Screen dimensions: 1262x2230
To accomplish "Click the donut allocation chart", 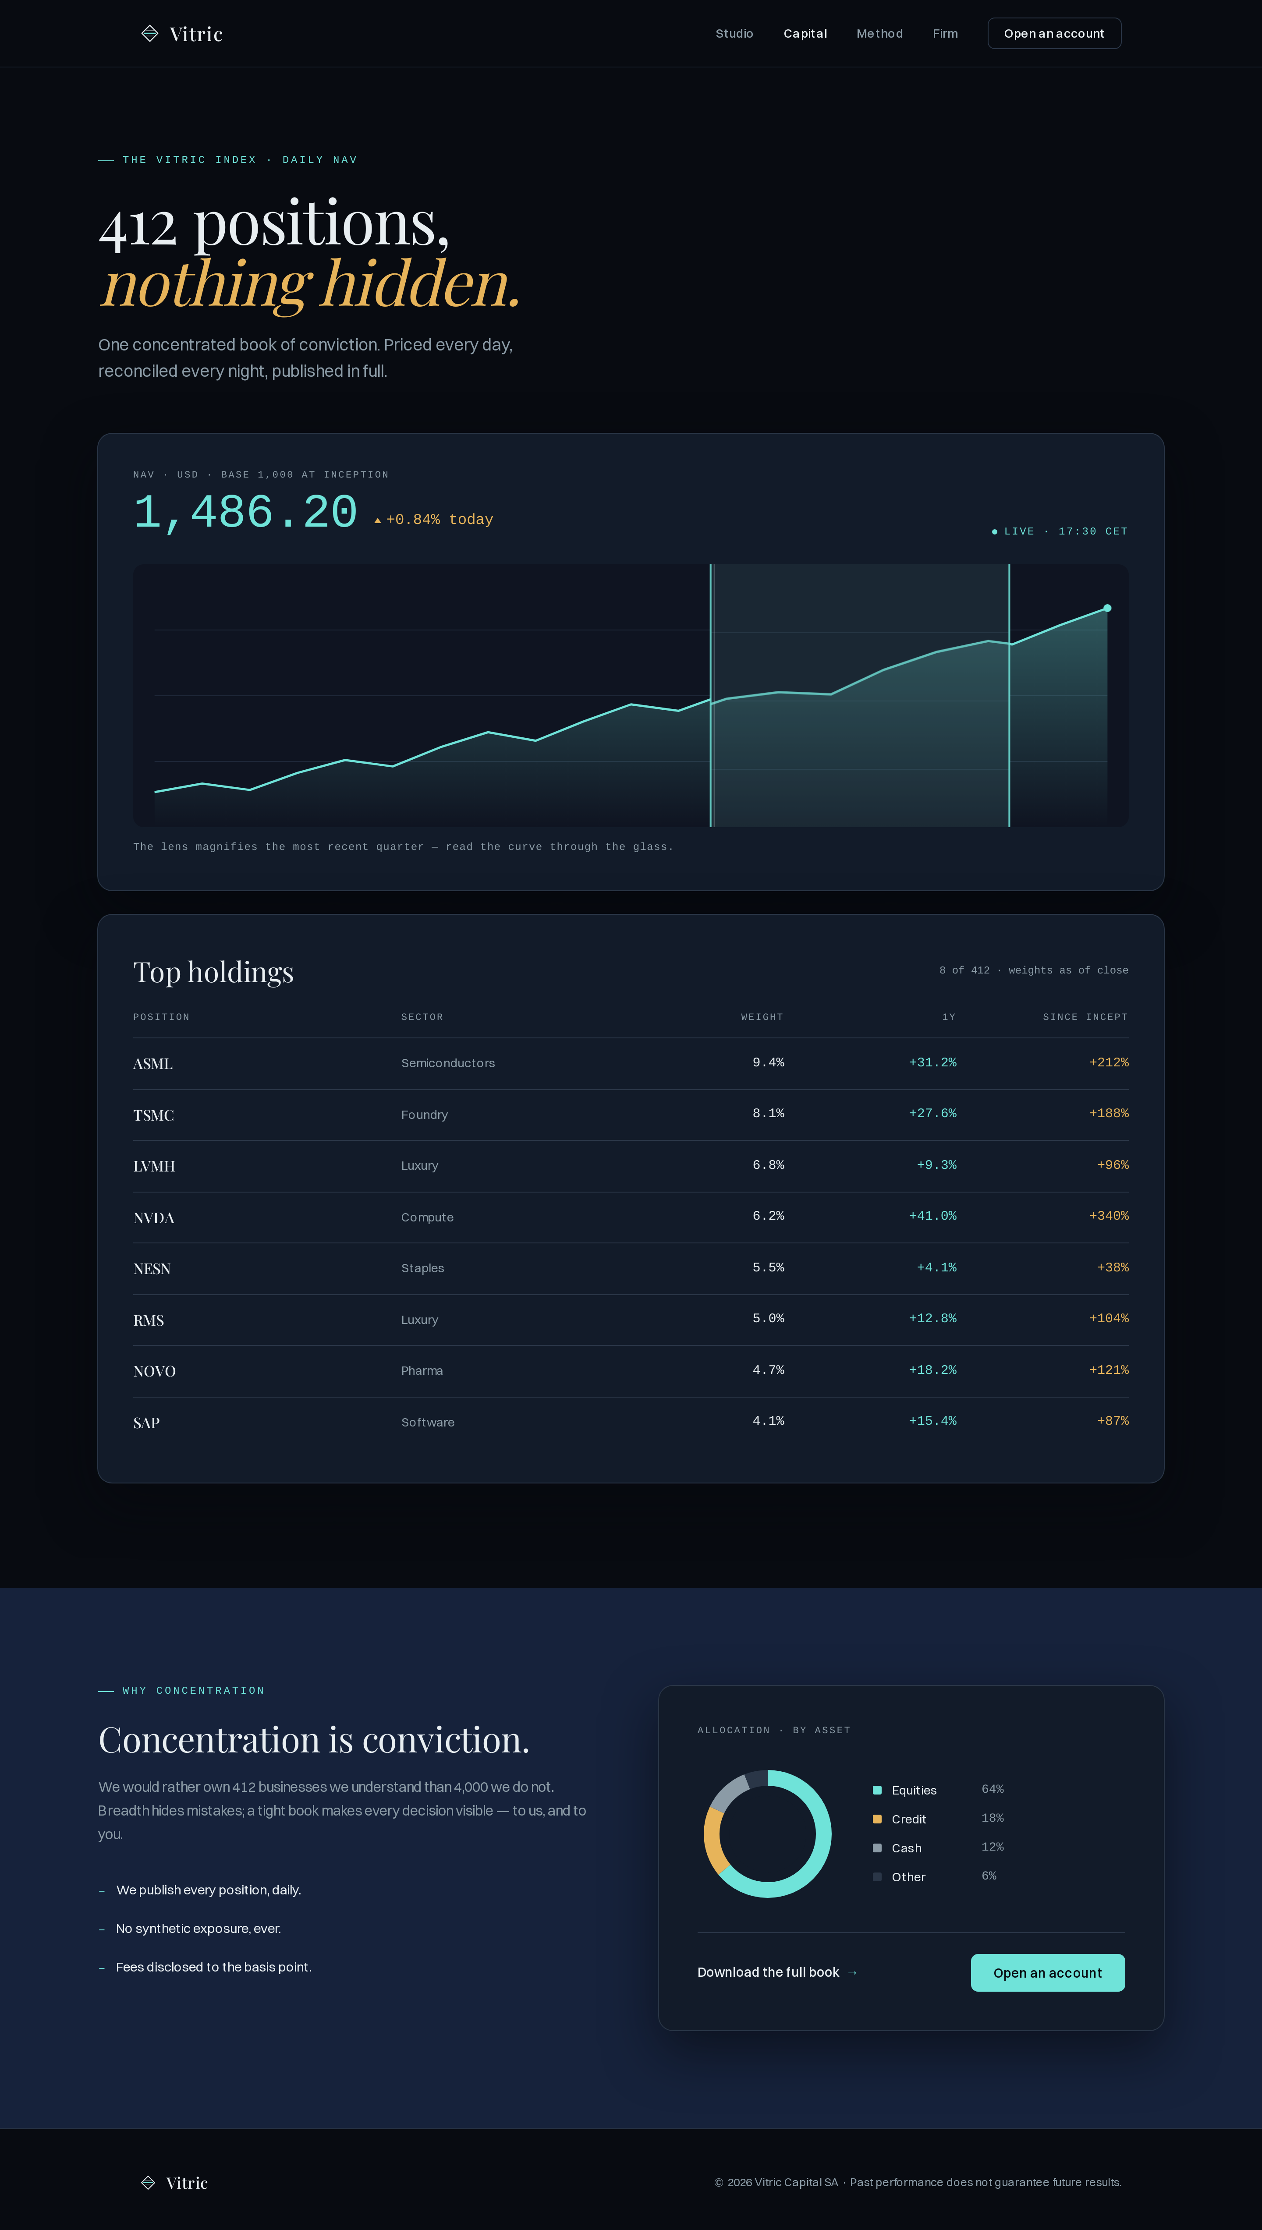I will pos(768,1834).
